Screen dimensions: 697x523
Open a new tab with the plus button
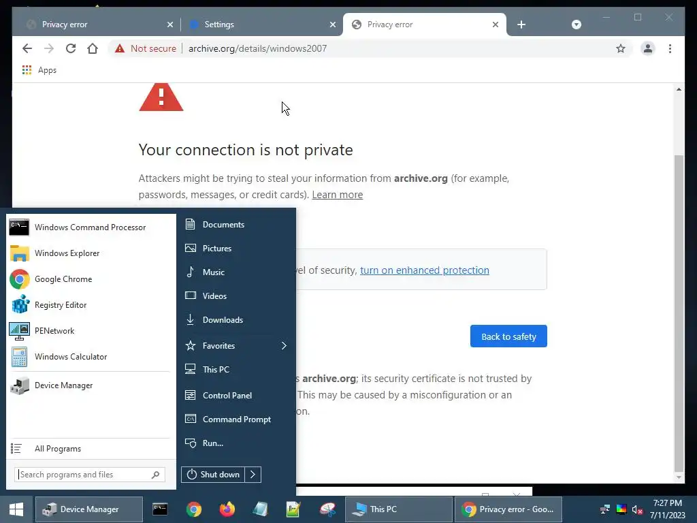coord(521,25)
